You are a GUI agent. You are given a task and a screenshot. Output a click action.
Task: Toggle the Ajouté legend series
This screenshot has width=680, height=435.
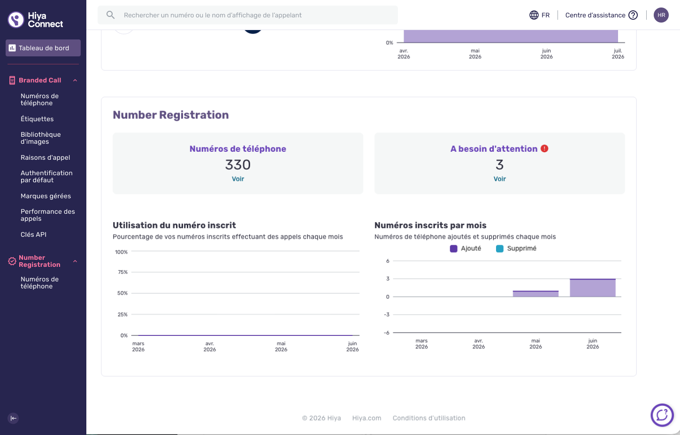[466, 249]
